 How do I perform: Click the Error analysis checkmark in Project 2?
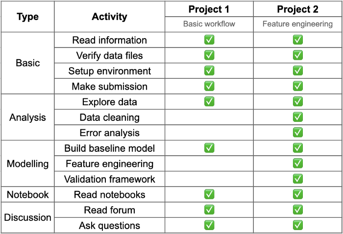pyautogui.click(x=298, y=132)
